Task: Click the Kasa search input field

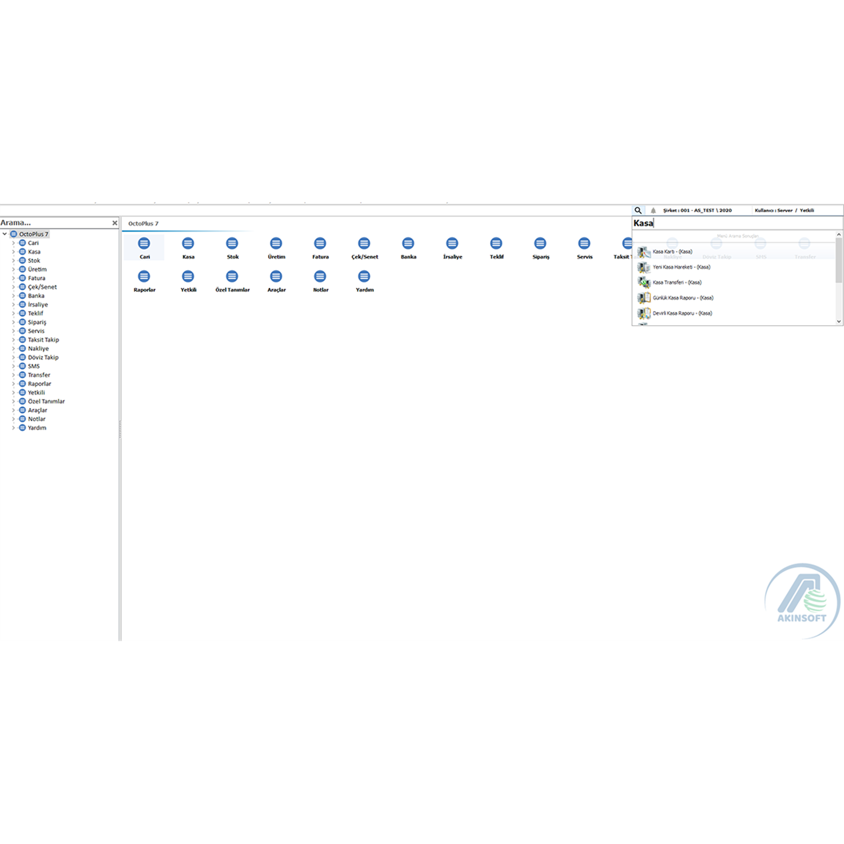Action: tap(731, 223)
